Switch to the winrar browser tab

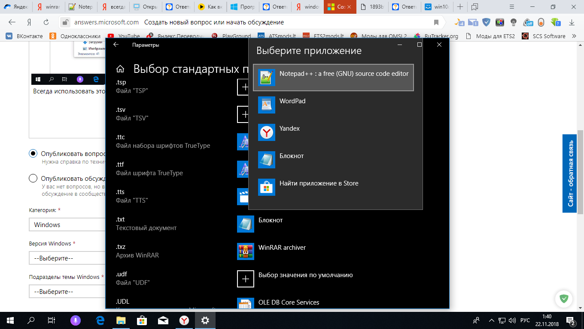coord(49,7)
